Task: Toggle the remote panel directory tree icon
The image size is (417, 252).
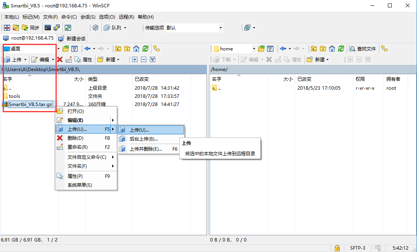Action: click(384, 49)
